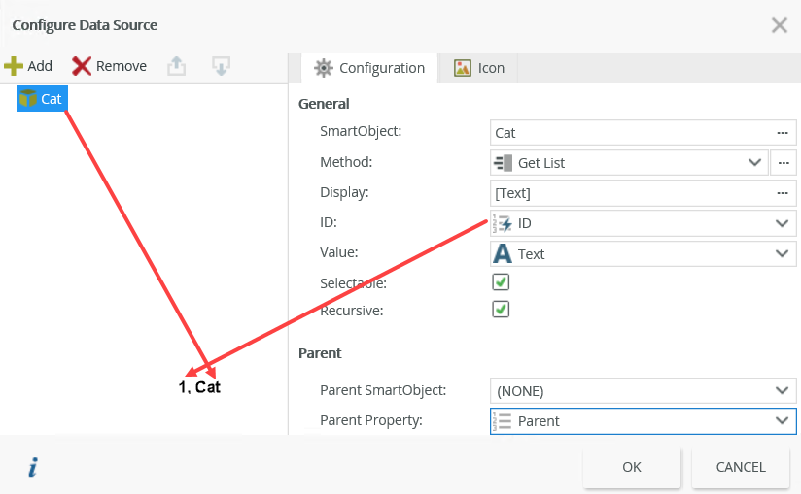The height and width of the screenshot is (494, 801).
Task: Open the Parent Property dropdown
Action: point(782,420)
